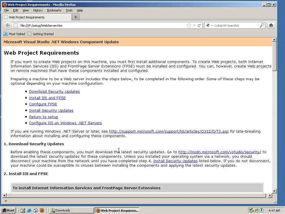Click the 4:47 AM taskbar clock
Viewport: 285px width, 214px height.
pos(274,211)
